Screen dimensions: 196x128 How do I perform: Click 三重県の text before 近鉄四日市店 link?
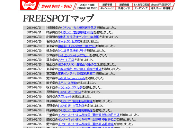52,115
